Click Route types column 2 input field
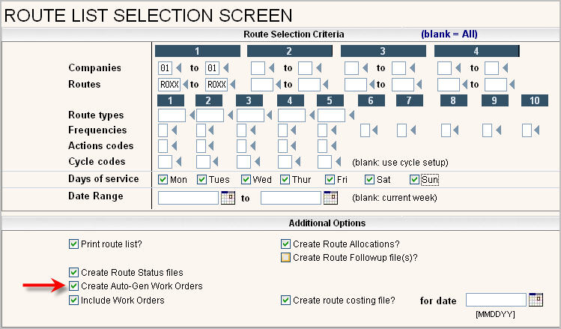The height and width of the screenshot is (329, 561). coord(210,115)
